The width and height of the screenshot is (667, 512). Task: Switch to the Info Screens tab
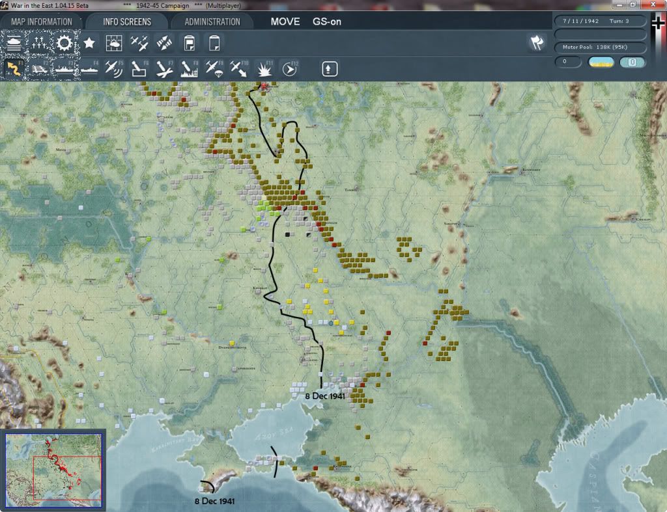click(x=127, y=21)
